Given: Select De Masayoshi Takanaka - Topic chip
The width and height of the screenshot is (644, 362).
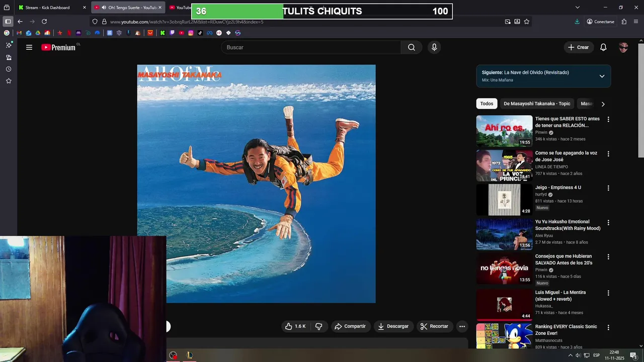Looking at the screenshot, I should pos(537,104).
